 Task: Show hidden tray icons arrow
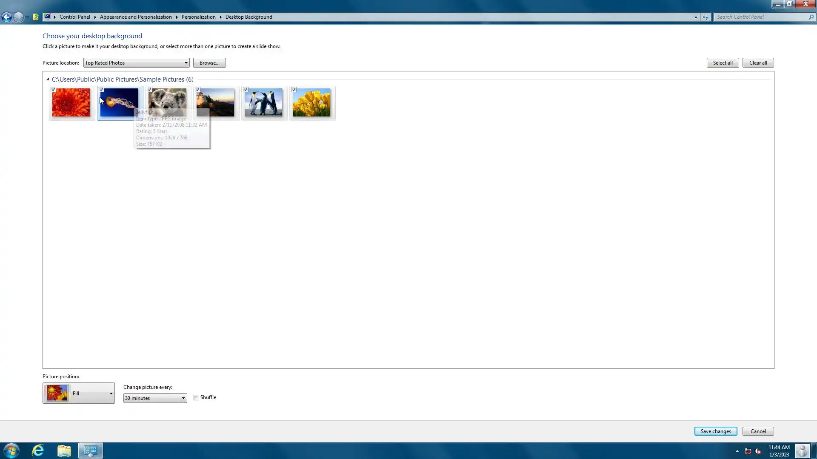click(737, 451)
